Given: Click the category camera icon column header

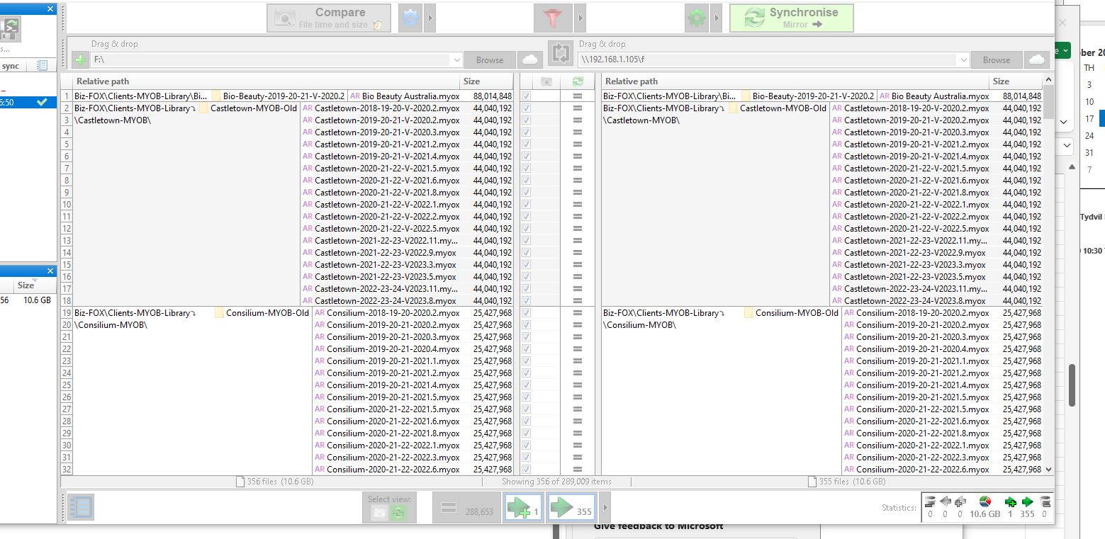Looking at the screenshot, I should coord(546,81).
